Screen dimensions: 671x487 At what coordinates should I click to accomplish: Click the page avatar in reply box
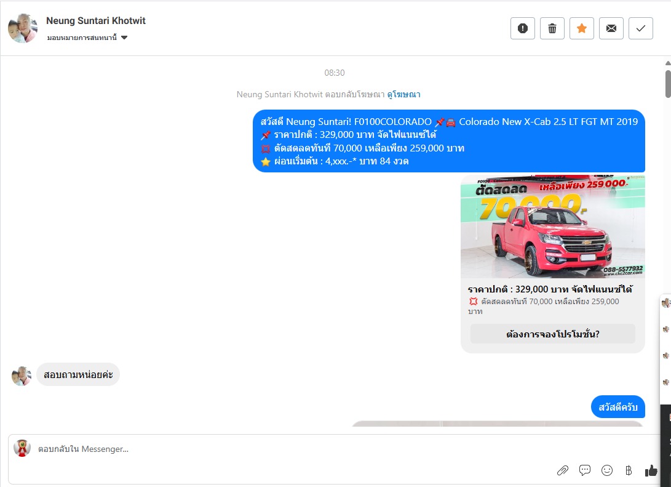pos(22,448)
